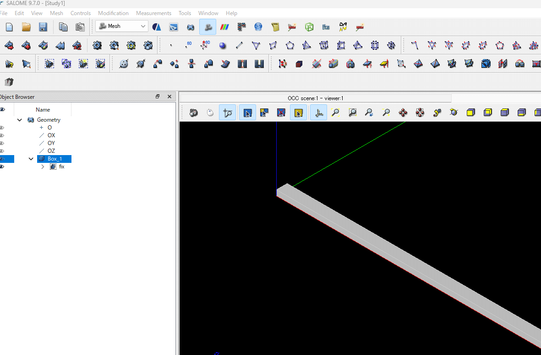Save the current study

(x=43, y=27)
